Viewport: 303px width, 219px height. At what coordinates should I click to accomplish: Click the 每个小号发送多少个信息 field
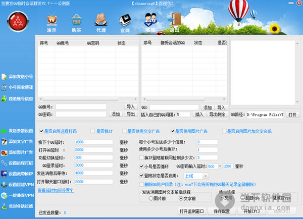(x=208, y=142)
